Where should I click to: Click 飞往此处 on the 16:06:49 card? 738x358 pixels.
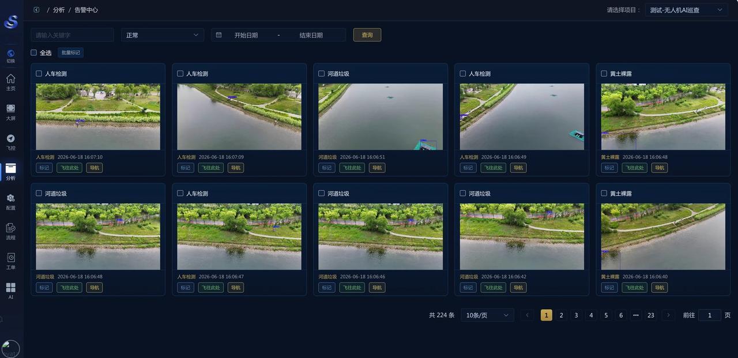(494, 168)
